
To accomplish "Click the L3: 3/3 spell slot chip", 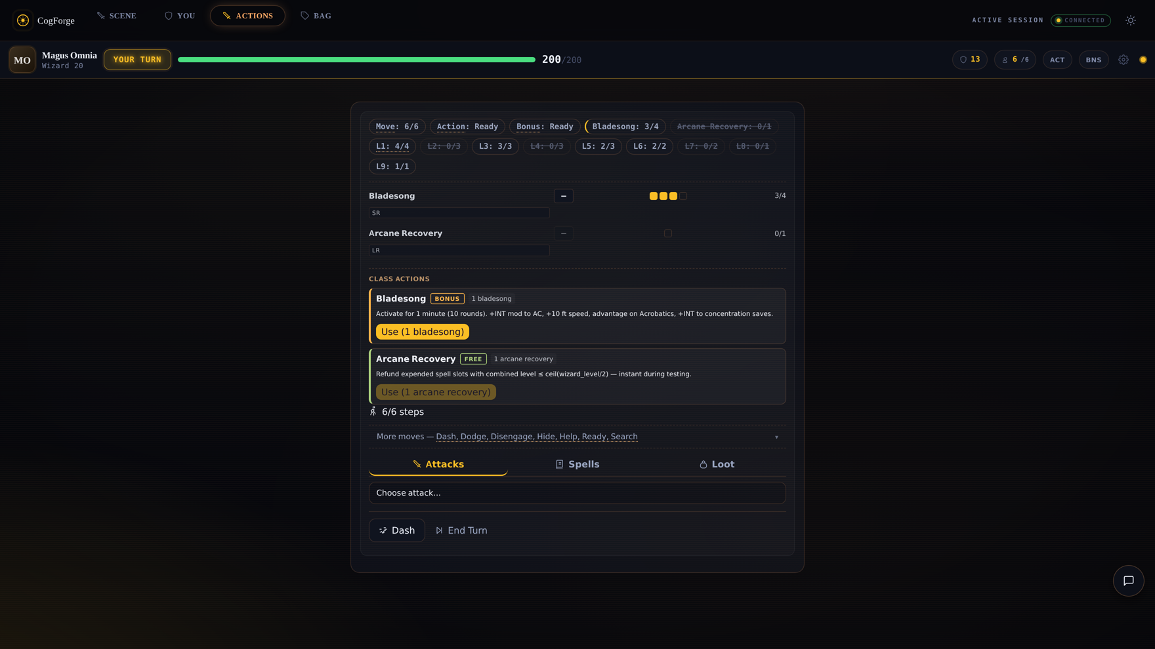I will pyautogui.click(x=495, y=146).
